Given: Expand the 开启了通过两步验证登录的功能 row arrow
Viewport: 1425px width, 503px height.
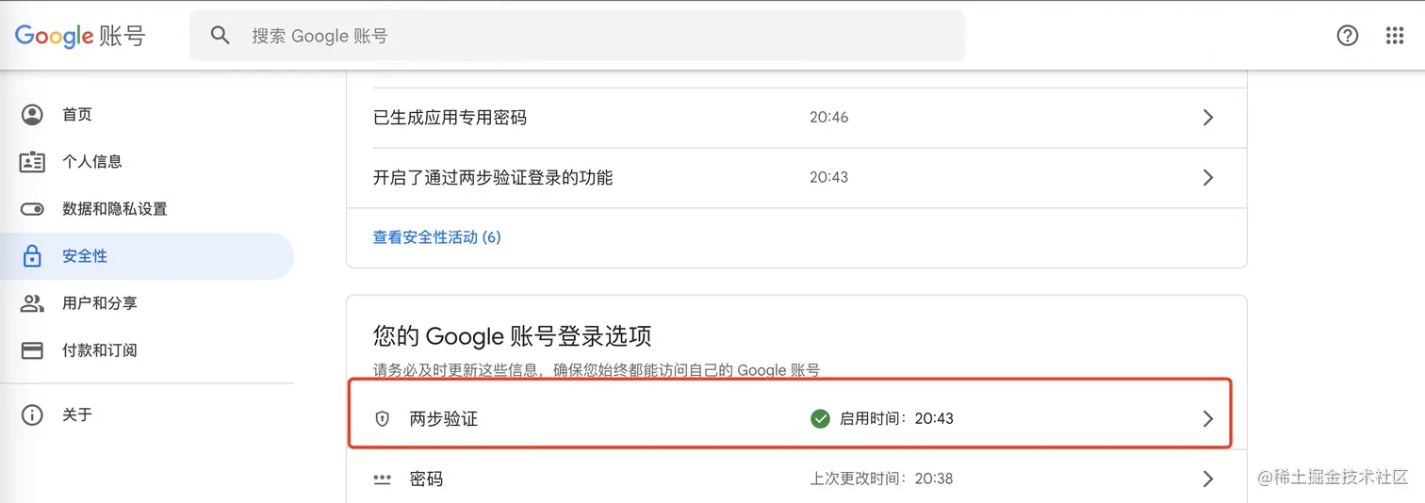Looking at the screenshot, I should [x=1208, y=178].
